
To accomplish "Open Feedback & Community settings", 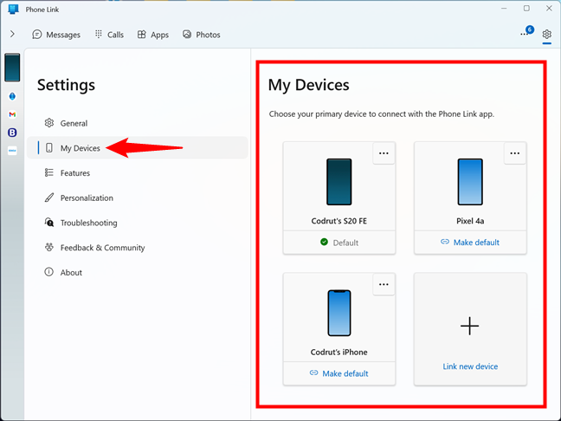I will click(138, 248).
